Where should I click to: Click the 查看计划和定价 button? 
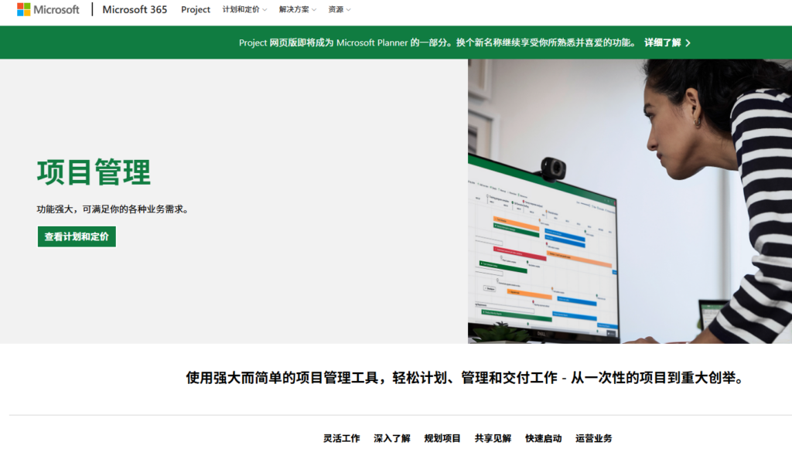pos(77,236)
